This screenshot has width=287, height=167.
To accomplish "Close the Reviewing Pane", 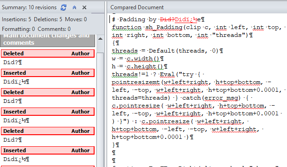I will tap(84, 7).
